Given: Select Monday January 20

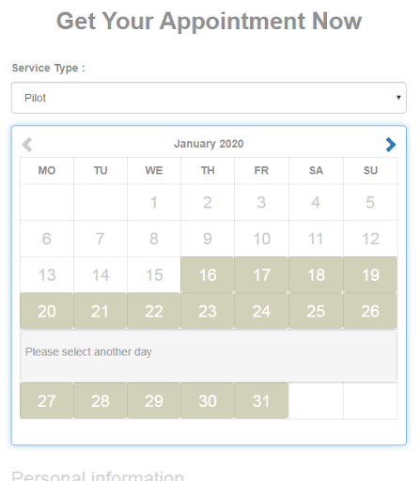Looking at the screenshot, I should pyautogui.click(x=47, y=311).
